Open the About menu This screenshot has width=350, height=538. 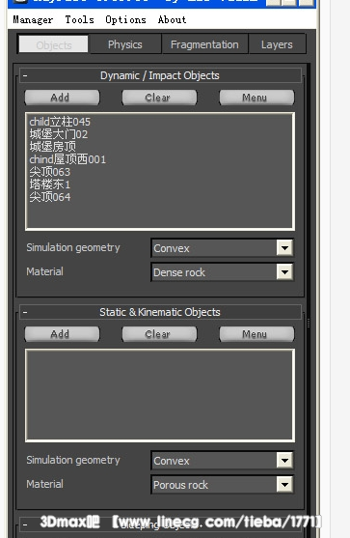pos(172,20)
